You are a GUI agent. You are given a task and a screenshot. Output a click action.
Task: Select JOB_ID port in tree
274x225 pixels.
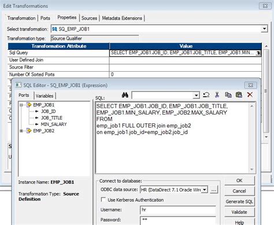click(x=49, y=111)
